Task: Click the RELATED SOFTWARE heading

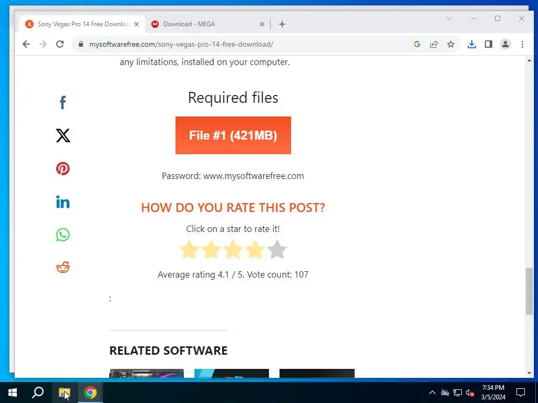Action: click(169, 350)
